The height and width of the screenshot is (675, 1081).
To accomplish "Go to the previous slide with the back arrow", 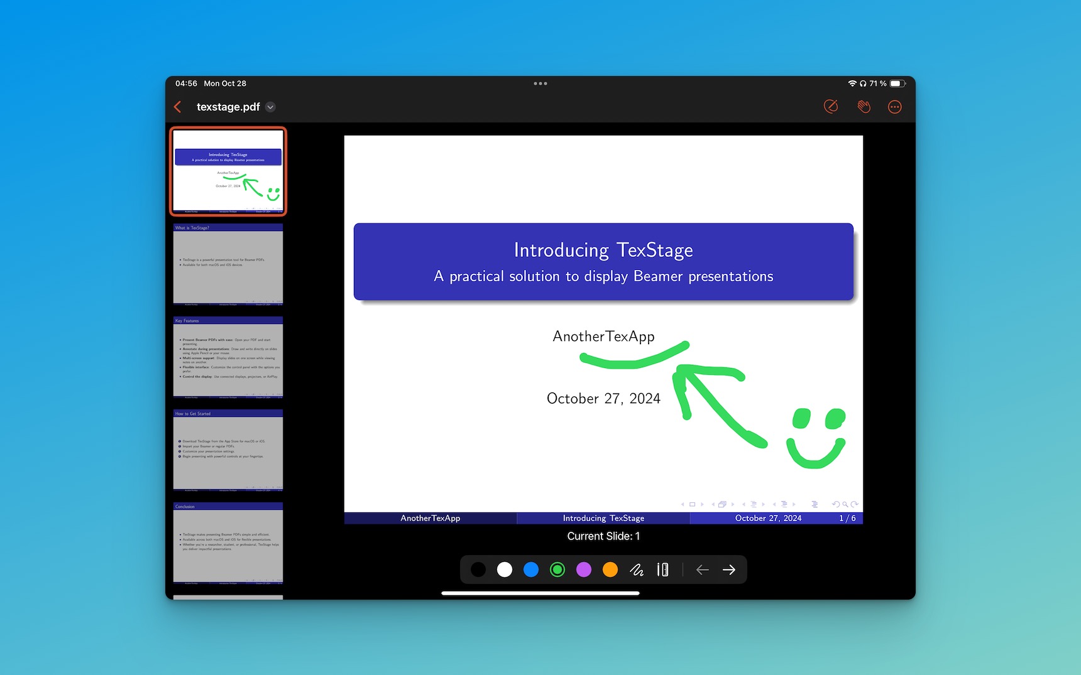I will coord(702,570).
